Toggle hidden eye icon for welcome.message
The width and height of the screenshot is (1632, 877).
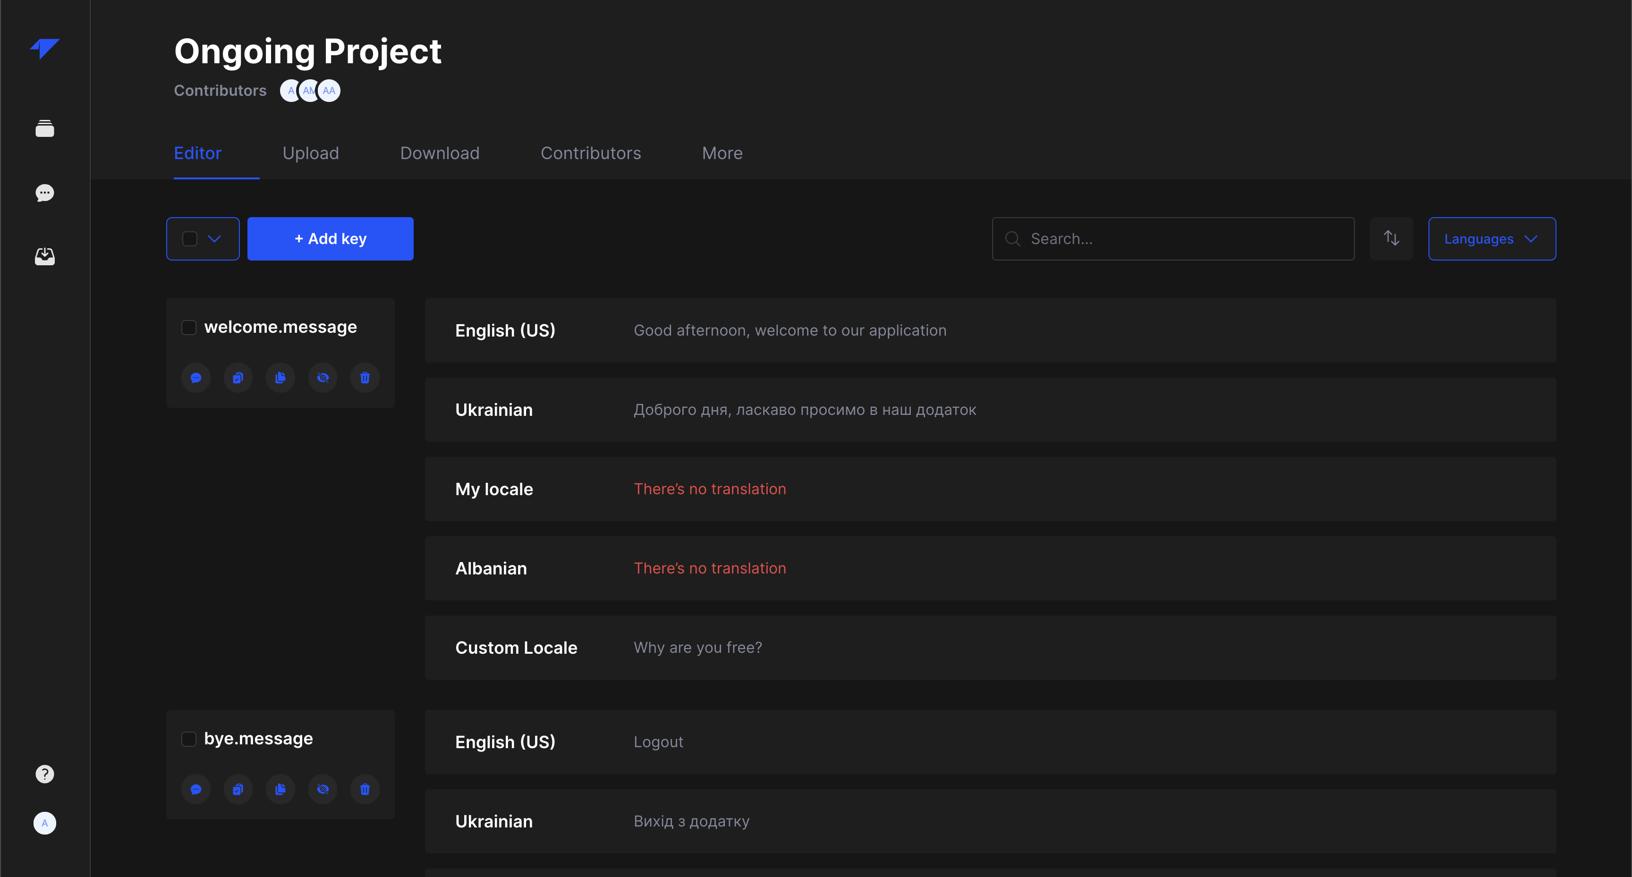pyautogui.click(x=323, y=378)
